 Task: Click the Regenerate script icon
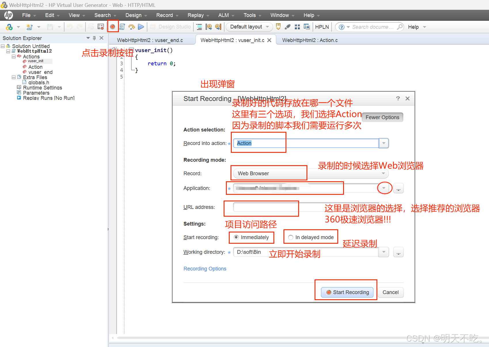click(x=91, y=27)
